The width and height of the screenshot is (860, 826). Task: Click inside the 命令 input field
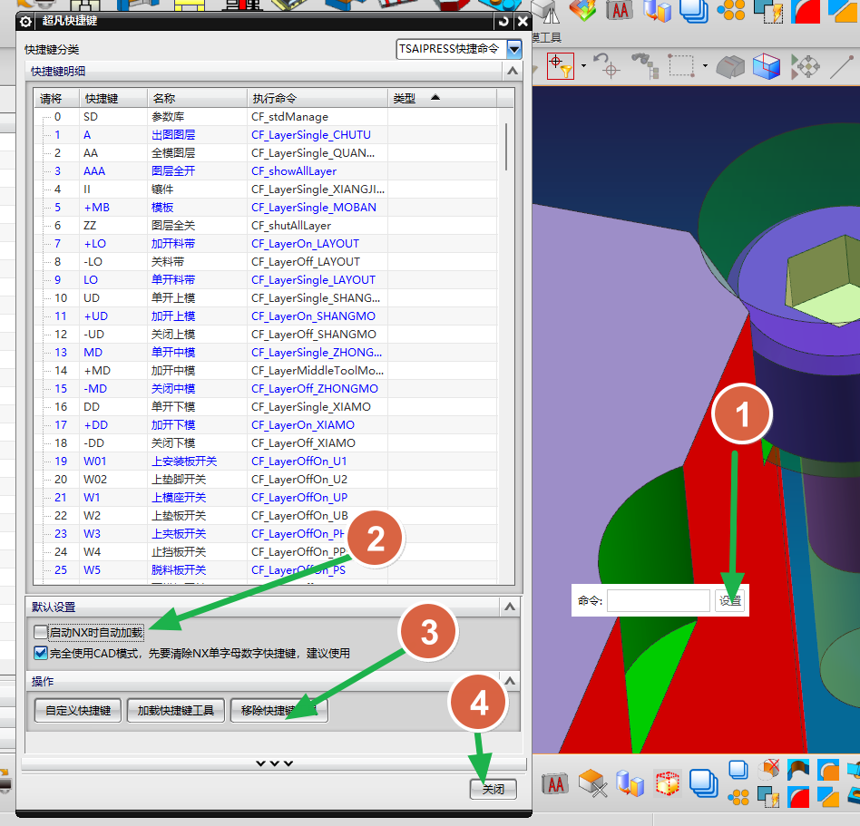point(659,601)
